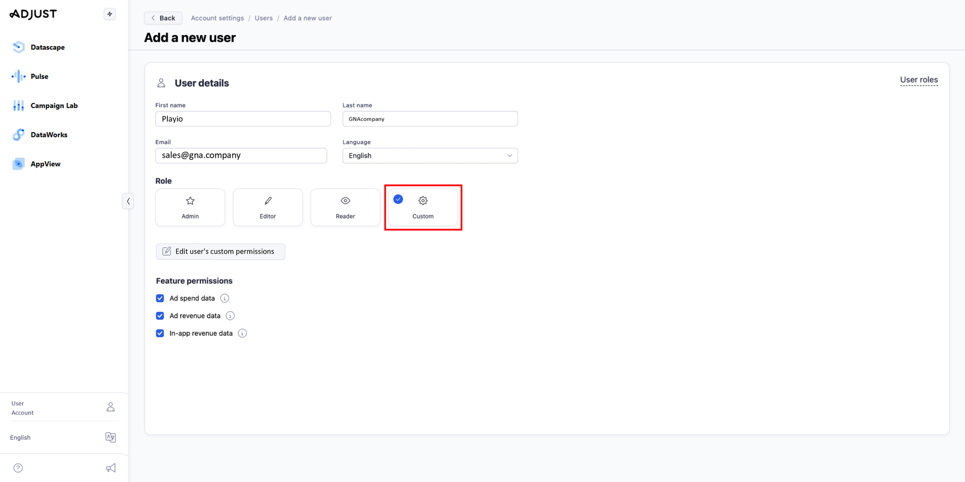965x482 pixels.
Task: Click the user details person icon
Action: click(x=161, y=83)
